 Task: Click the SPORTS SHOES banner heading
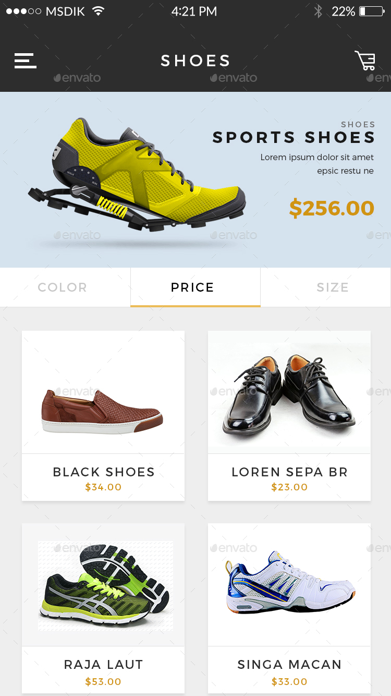pyautogui.click(x=294, y=137)
